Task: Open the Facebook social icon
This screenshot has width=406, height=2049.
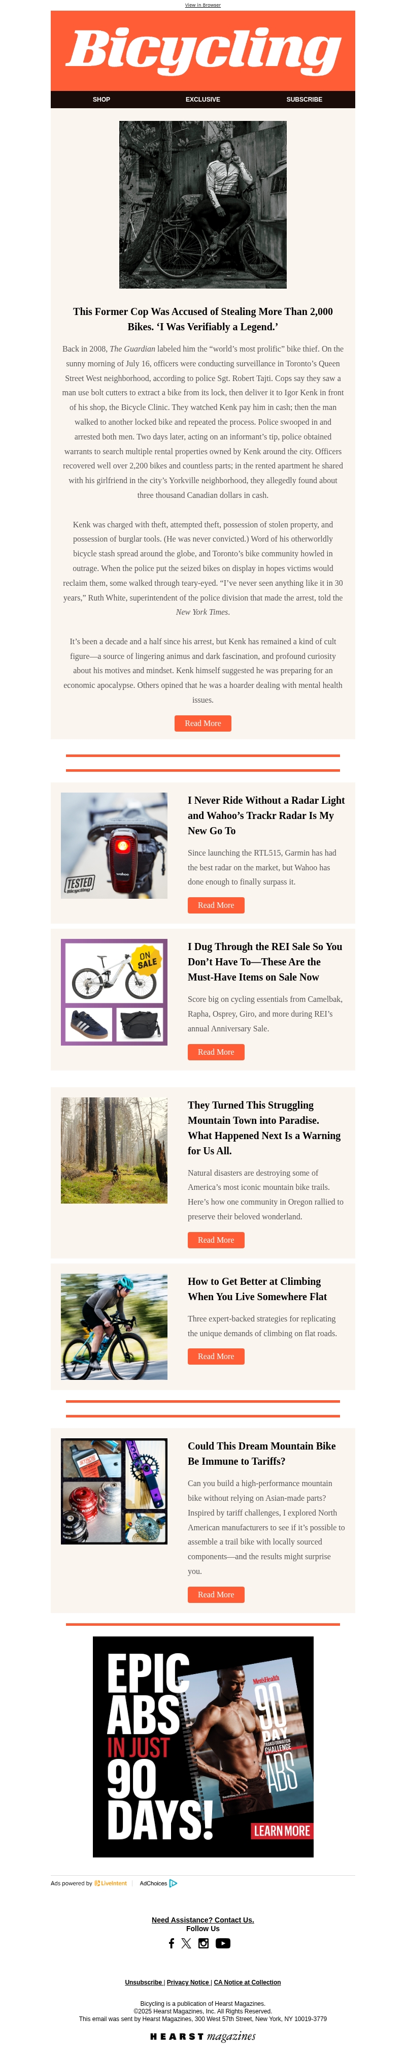Action: coord(171,1943)
